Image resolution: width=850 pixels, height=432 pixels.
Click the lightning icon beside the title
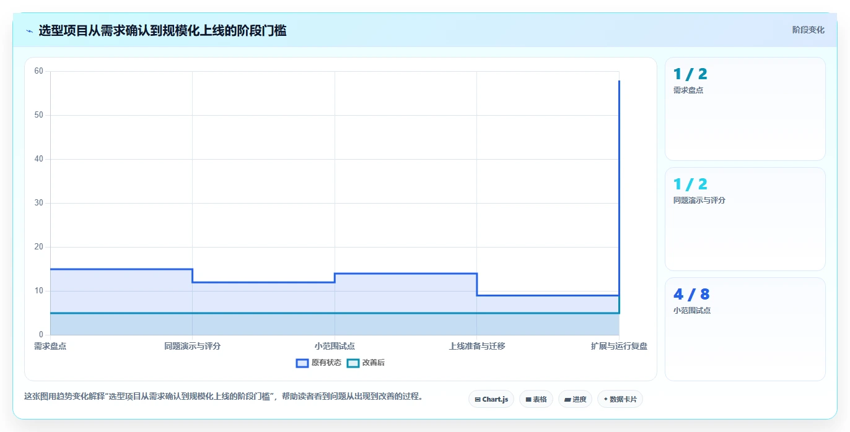pyautogui.click(x=29, y=31)
